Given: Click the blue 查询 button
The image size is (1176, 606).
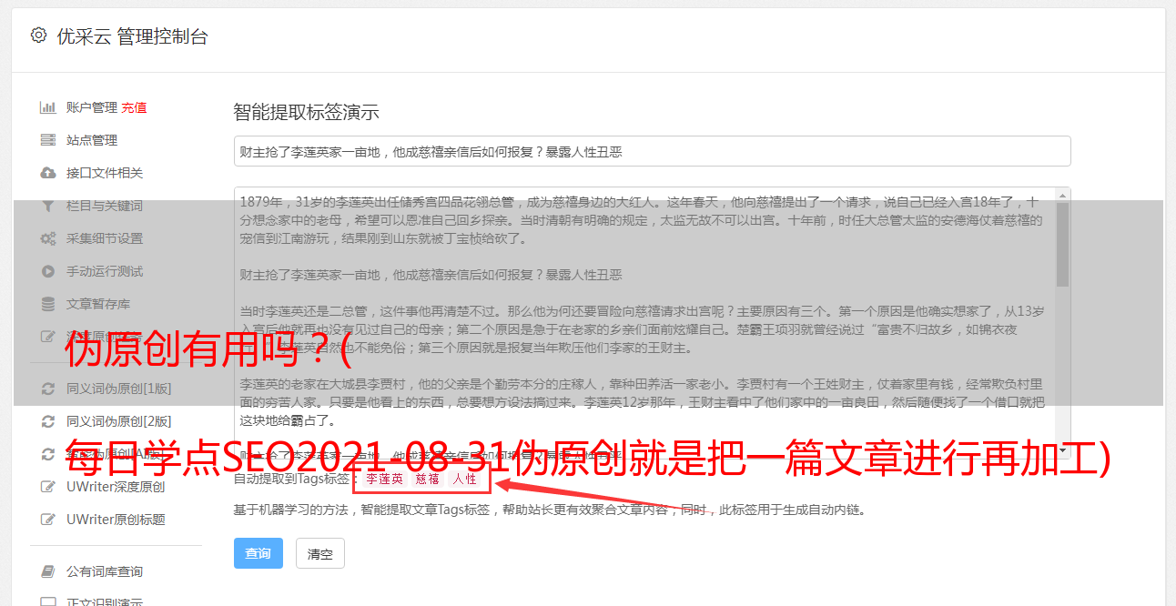Looking at the screenshot, I should pyautogui.click(x=259, y=553).
